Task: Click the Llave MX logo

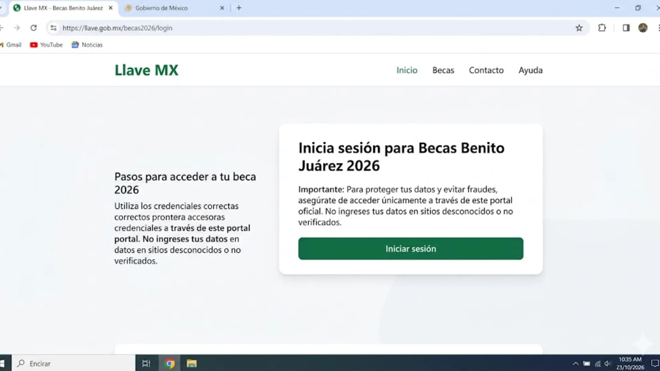Action: tap(146, 70)
